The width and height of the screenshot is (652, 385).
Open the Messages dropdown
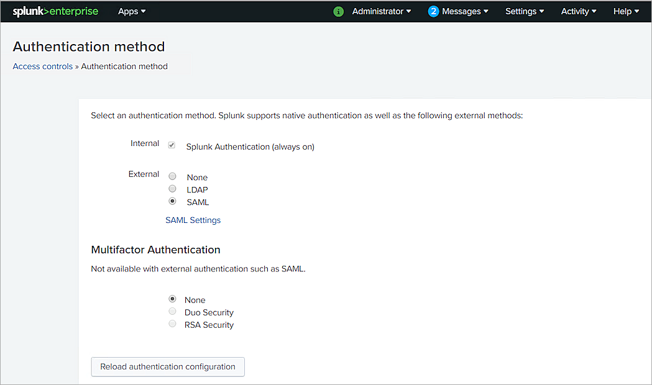click(464, 11)
